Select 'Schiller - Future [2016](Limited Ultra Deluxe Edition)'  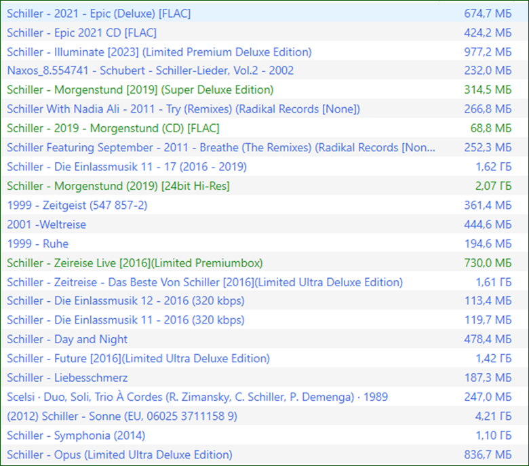138,358
